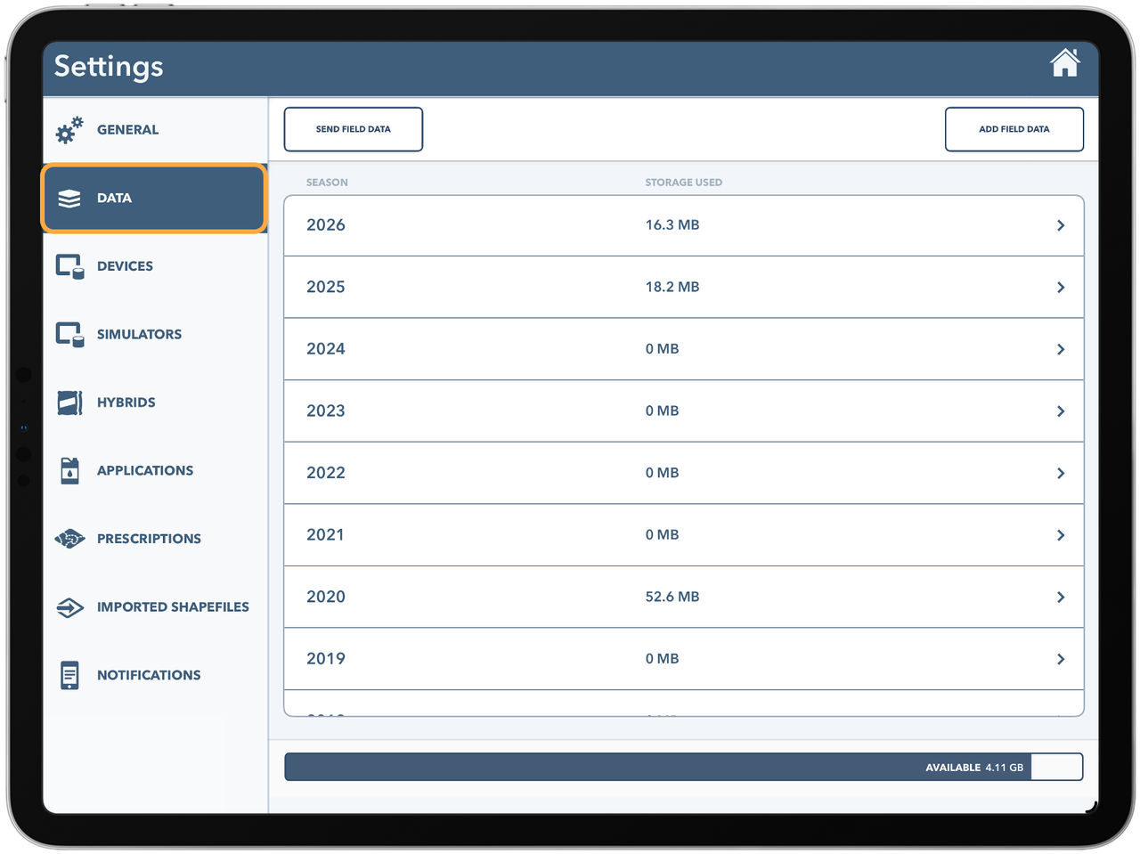Select the 2021 season text
This screenshot has width=1140, height=854.
point(325,534)
